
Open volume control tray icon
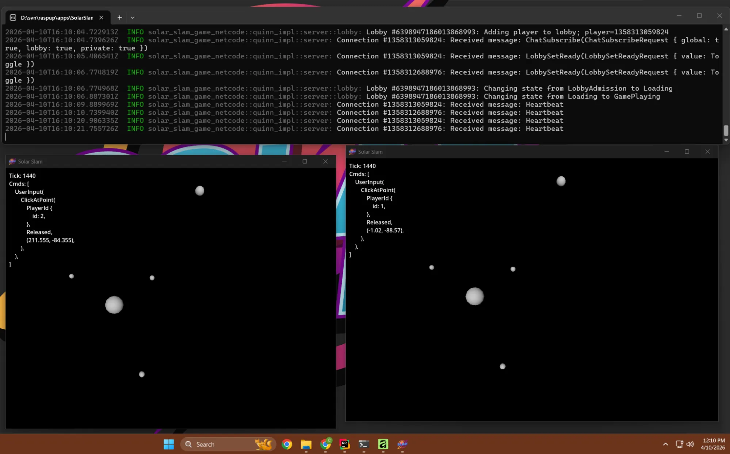coord(690,444)
